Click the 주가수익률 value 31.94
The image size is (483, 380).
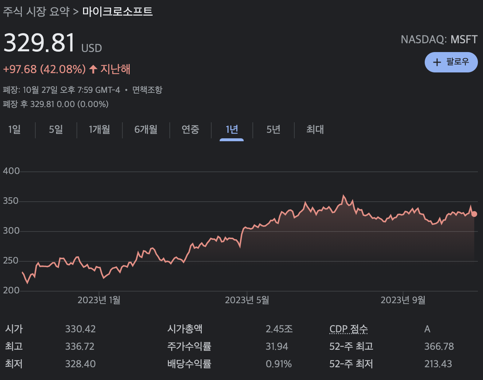[277, 347]
